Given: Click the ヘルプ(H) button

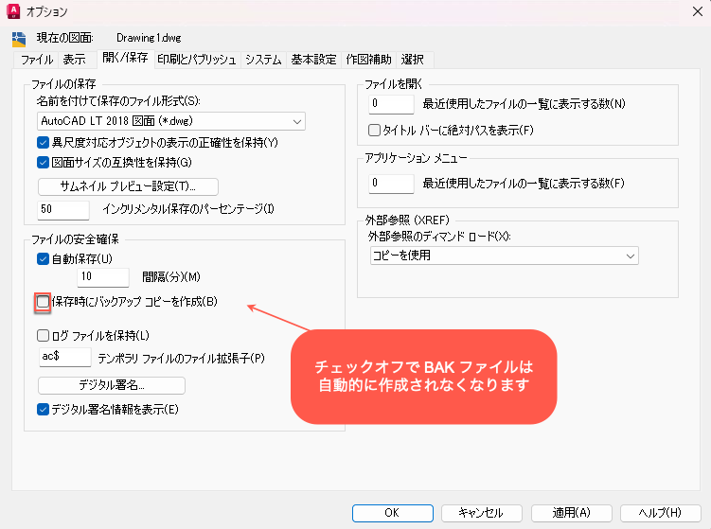Looking at the screenshot, I should point(660,513).
